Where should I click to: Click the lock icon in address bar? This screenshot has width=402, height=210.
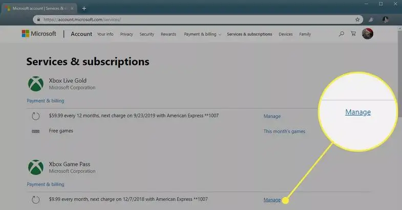tap(38, 19)
